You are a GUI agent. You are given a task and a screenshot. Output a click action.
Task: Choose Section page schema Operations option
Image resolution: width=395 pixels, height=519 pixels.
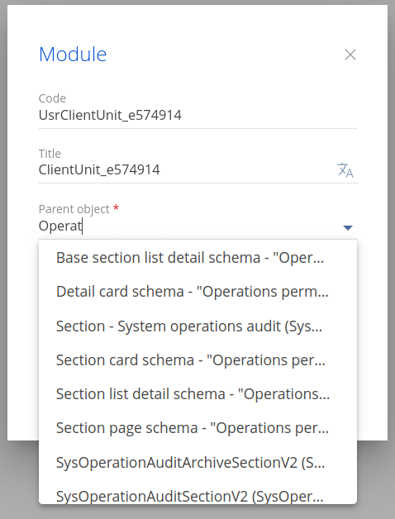[x=198, y=428]
